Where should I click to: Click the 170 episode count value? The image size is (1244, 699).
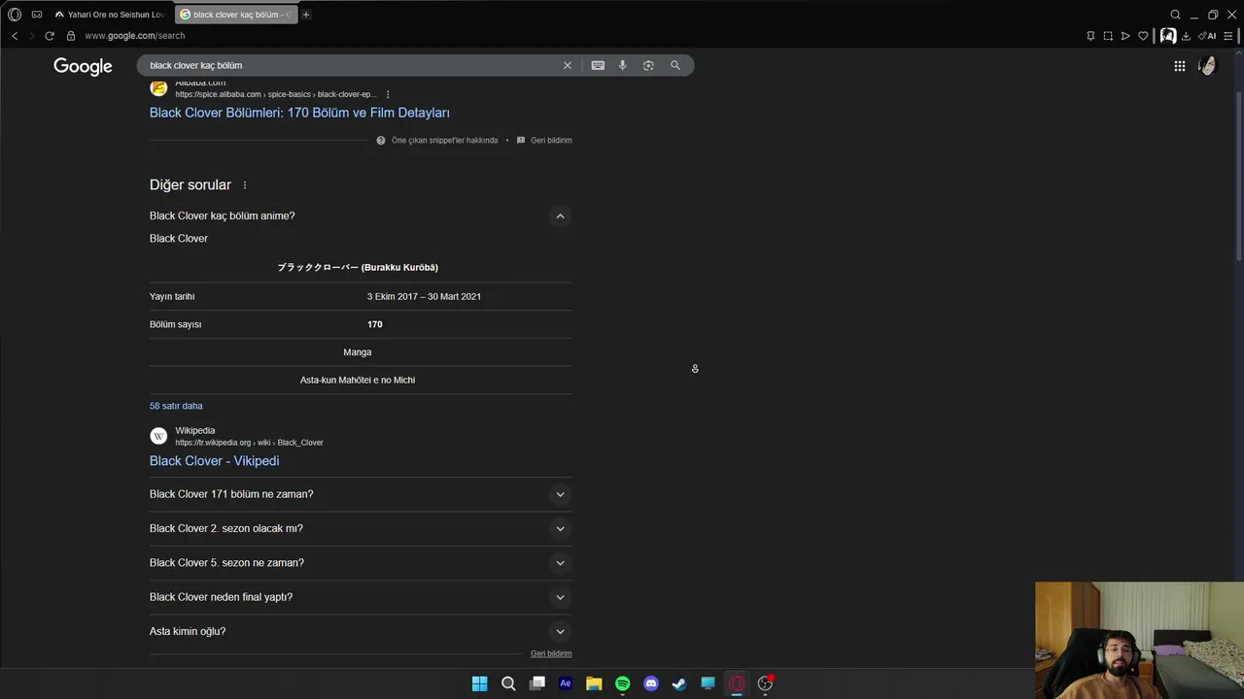point(374,324)
